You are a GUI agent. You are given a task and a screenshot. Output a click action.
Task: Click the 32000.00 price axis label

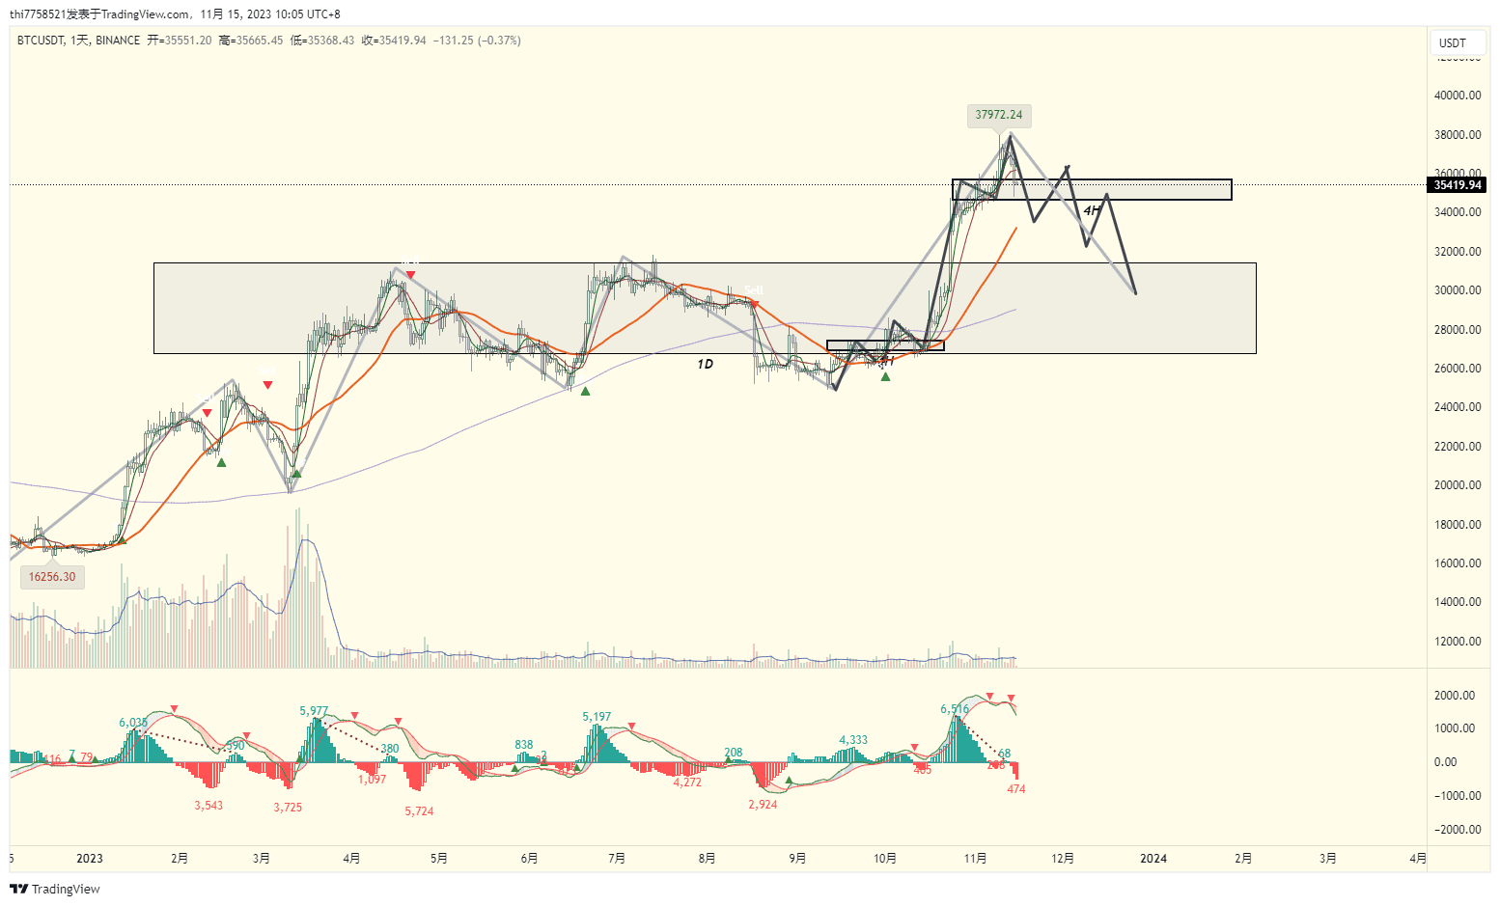pos(1458,252)
